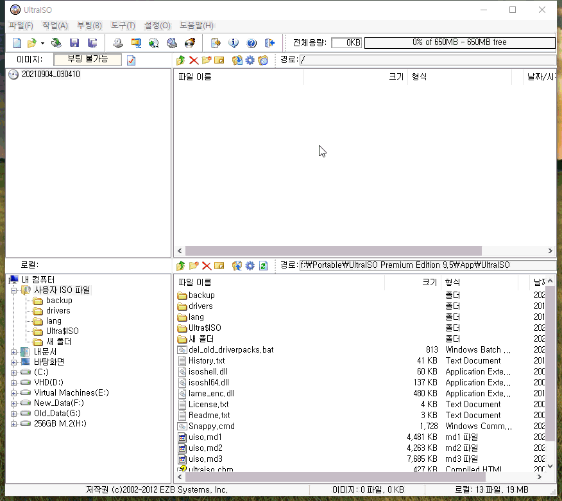This screenshot has height=501, width=562.
Task: Click the 크기 column header in local pane
Action: pos(413,283)
